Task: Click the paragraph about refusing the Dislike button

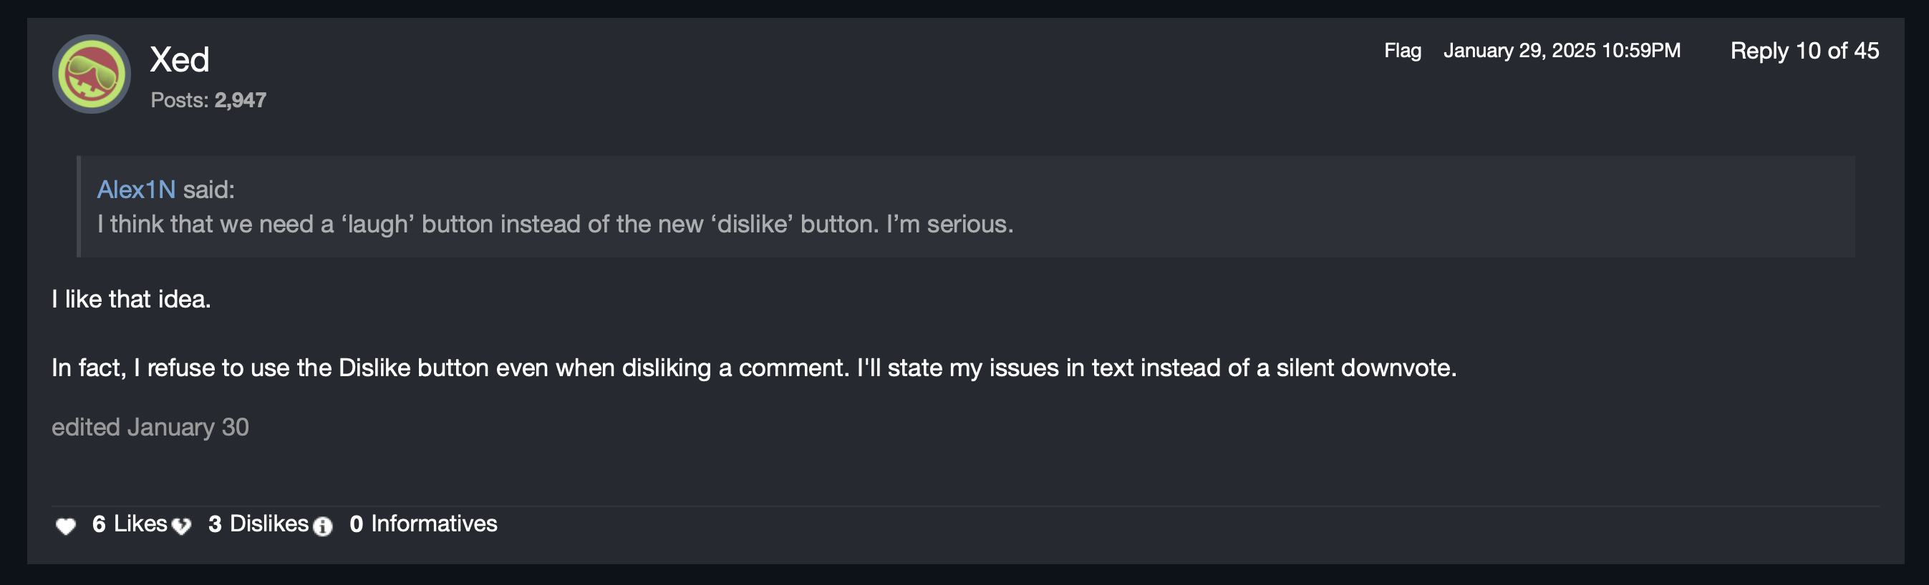Action: (x=753, y=368)
